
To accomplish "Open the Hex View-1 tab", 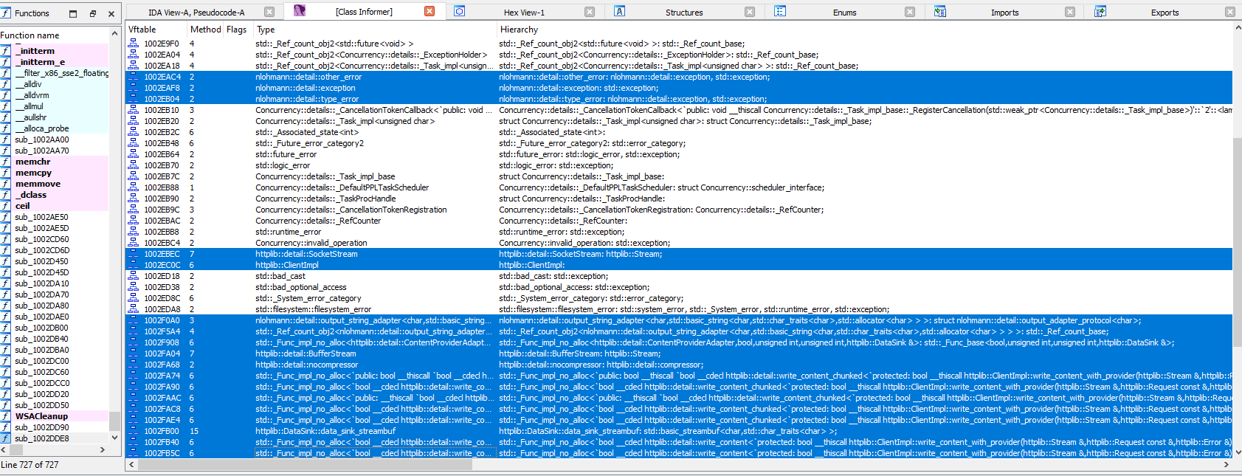I will point(523,12).
